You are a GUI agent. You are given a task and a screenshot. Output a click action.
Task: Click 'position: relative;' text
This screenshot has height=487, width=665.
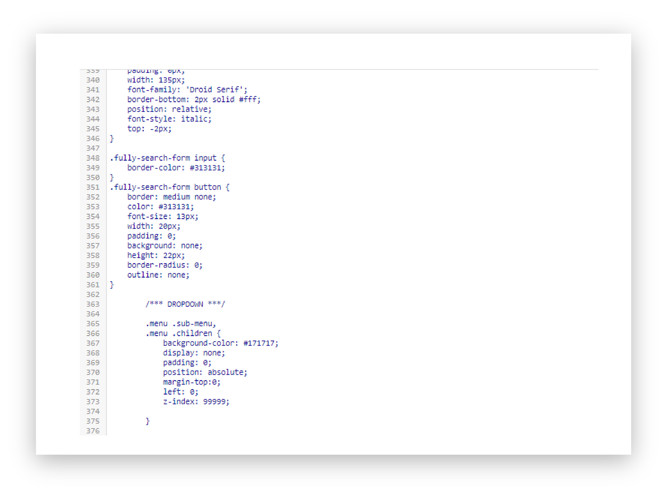[169, 109]
